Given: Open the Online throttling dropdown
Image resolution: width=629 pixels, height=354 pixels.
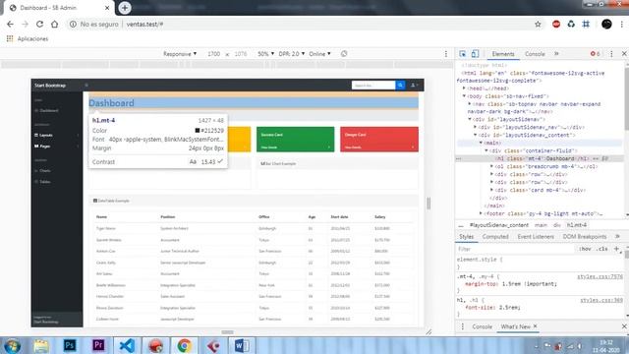Looking at the screenshot, I should [319, 54].
